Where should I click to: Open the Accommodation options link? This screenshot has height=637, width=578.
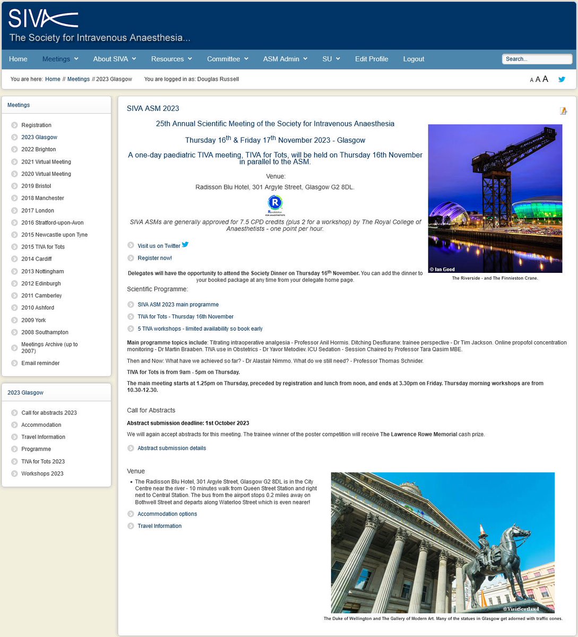[x=167, y=514]
